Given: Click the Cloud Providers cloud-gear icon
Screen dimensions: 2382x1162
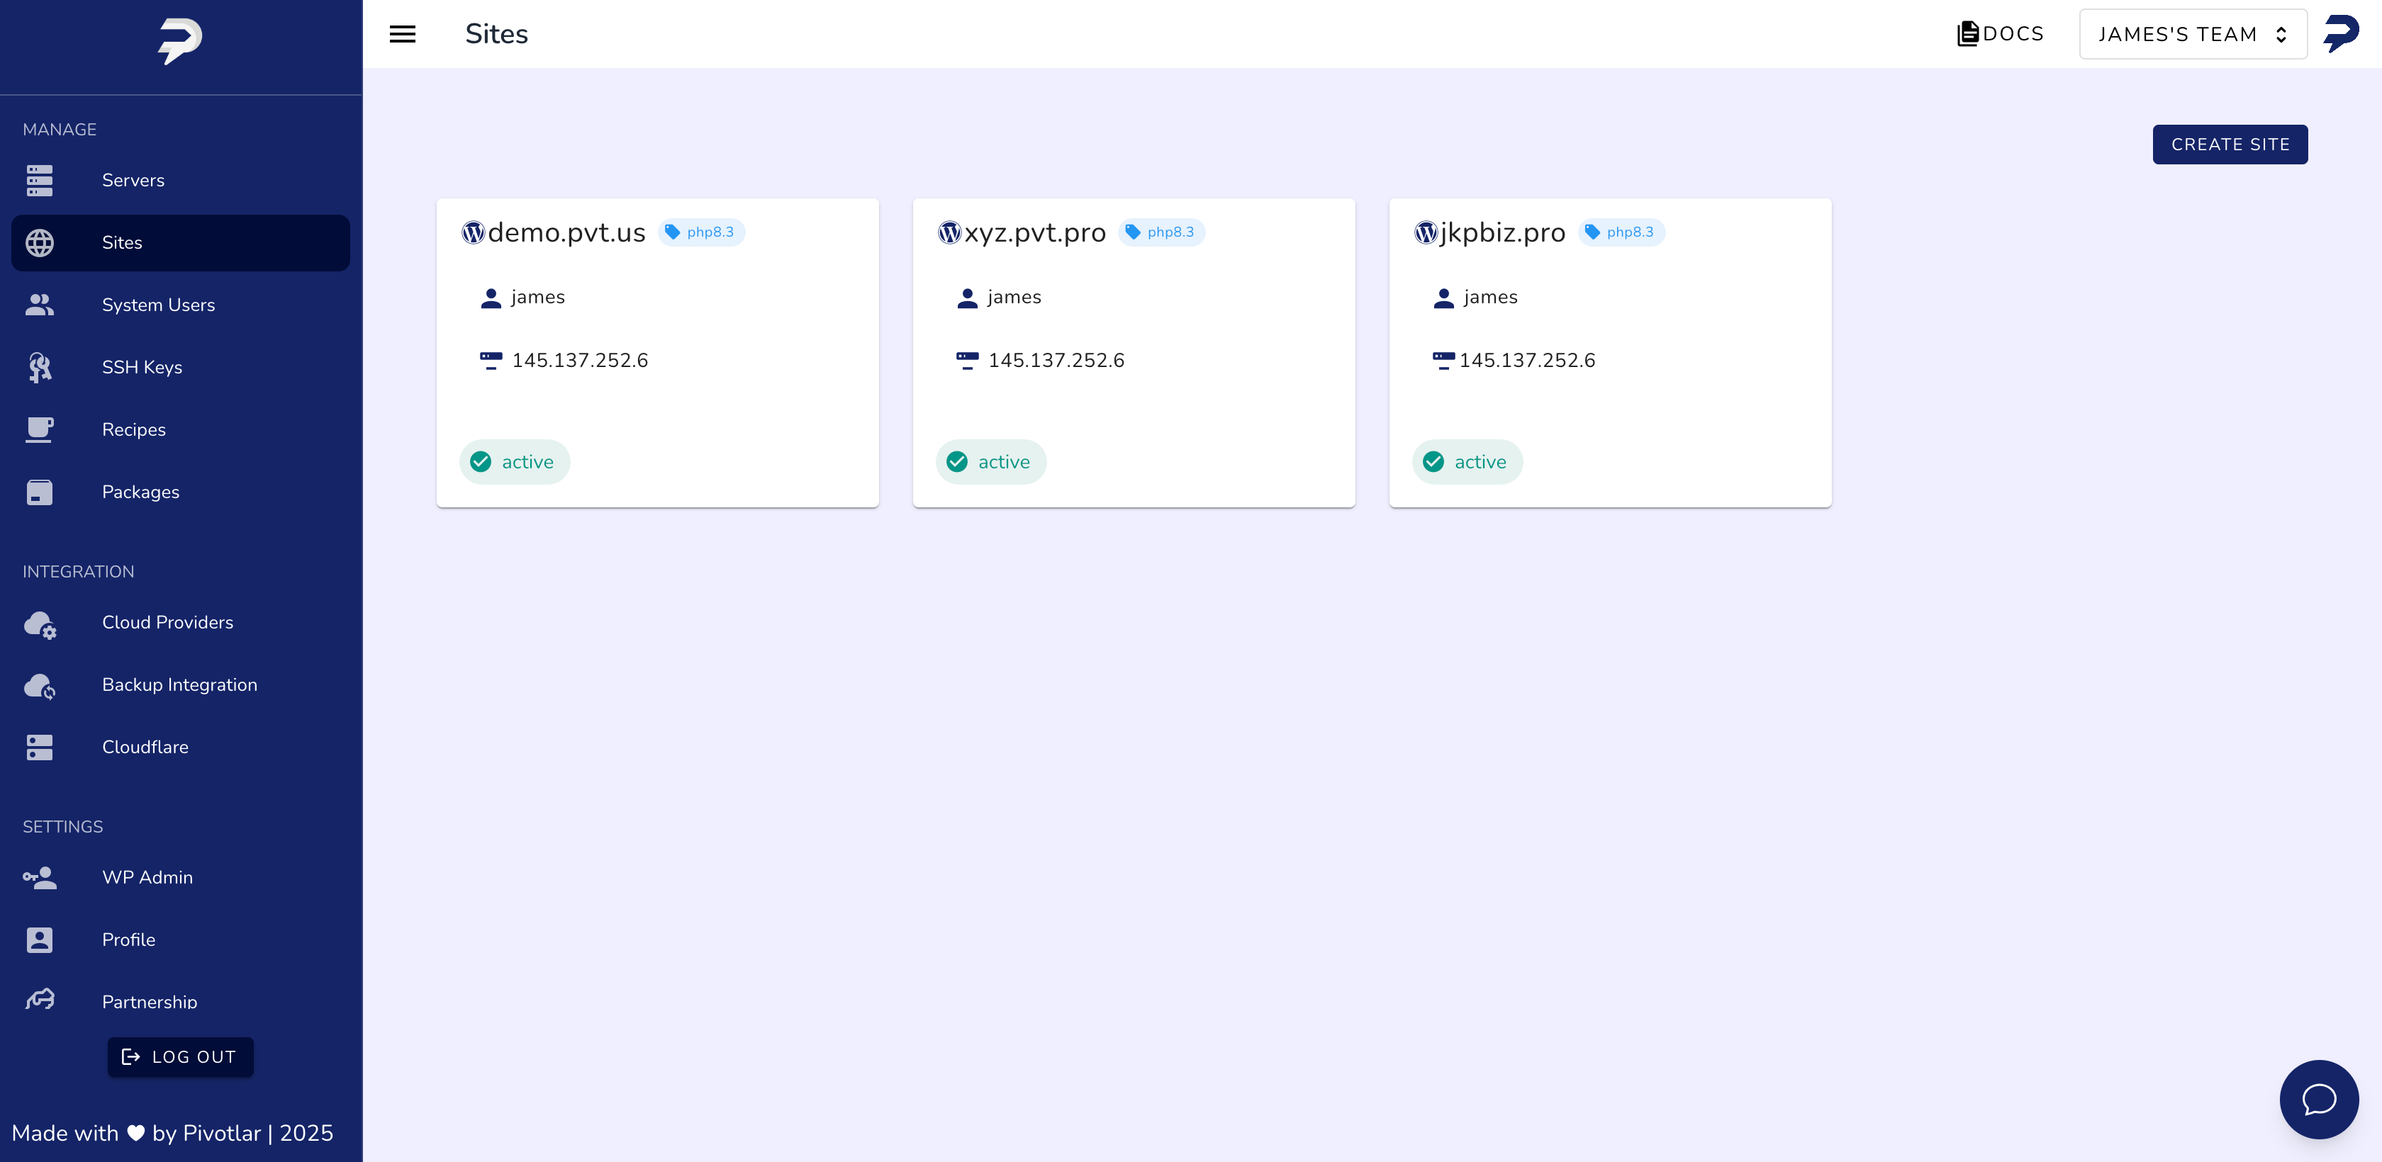Looking at the screenshot, I should [x=40, y=624].
